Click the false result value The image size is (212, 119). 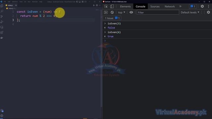tap(111, 28)
